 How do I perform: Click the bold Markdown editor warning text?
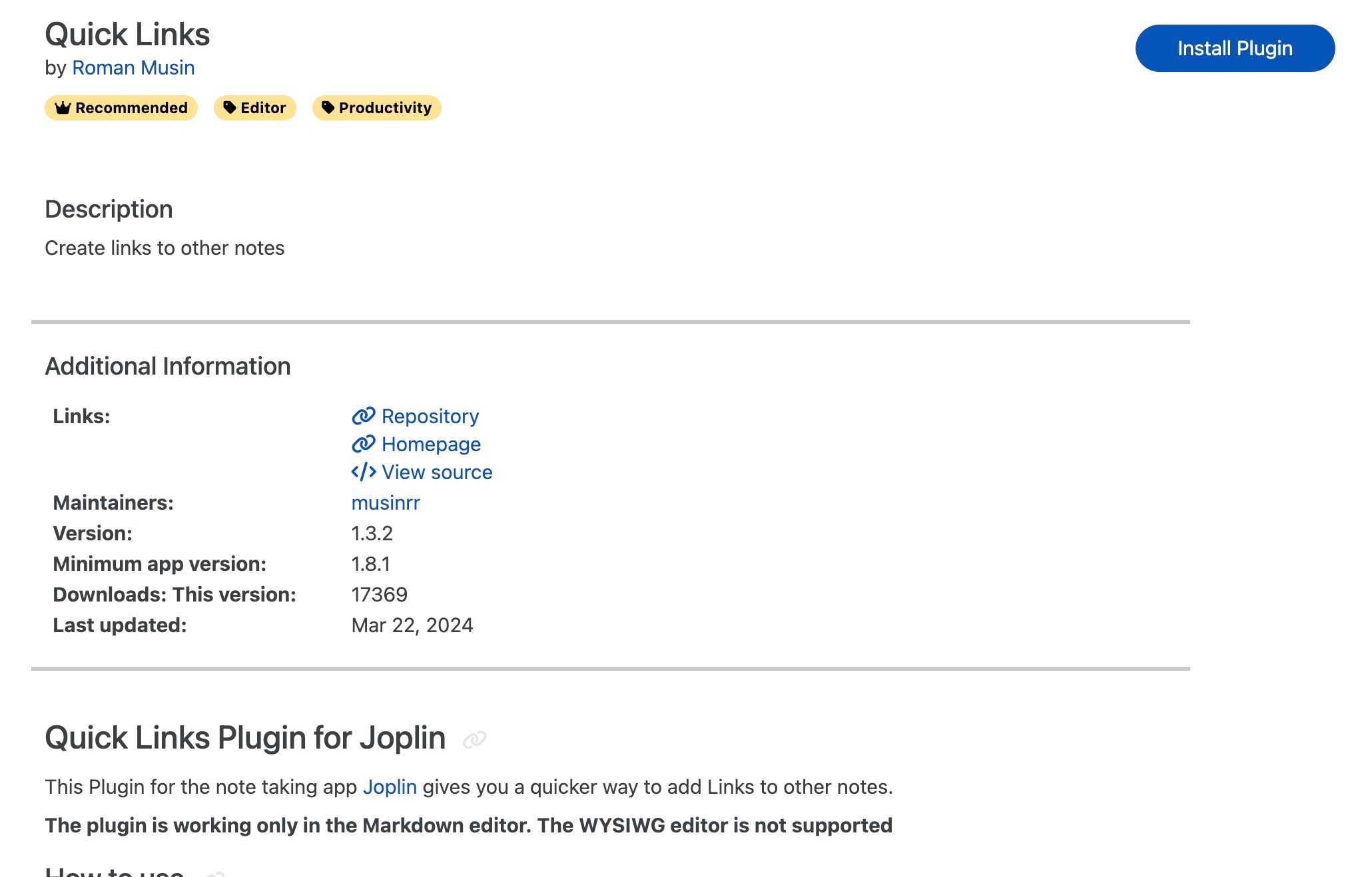(x=469, y=825)
